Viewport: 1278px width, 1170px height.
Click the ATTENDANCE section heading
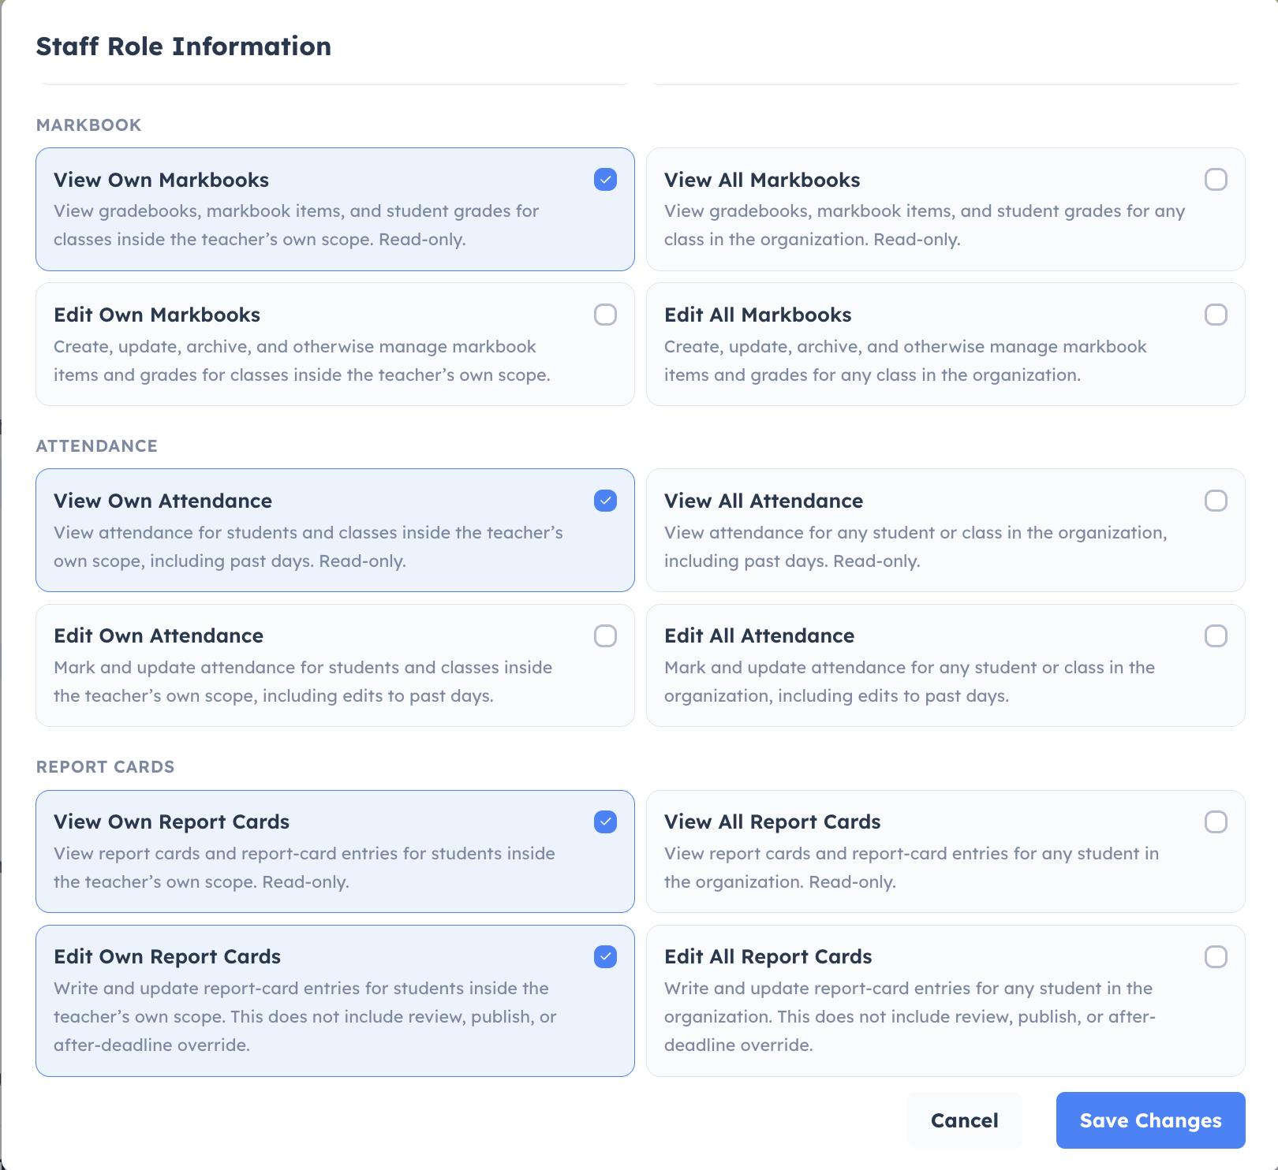[x=97, y=445]
